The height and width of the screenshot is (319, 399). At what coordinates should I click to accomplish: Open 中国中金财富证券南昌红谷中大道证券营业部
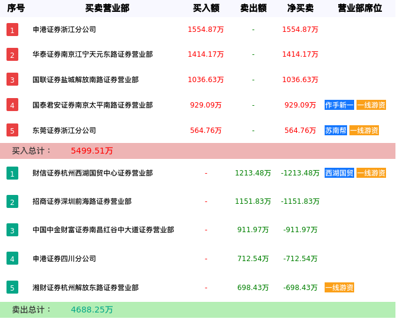coord(103,230)
